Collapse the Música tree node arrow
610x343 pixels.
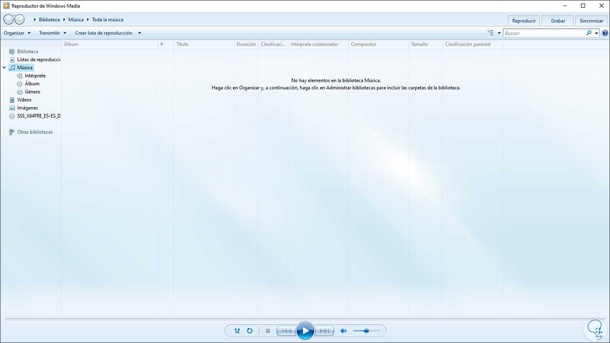[4, 68]
